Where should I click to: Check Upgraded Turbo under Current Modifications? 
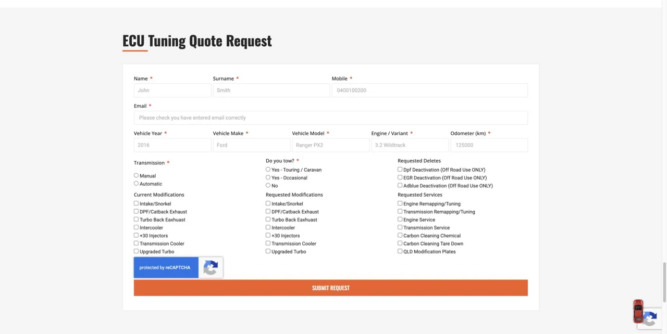(x=136, y=251)
